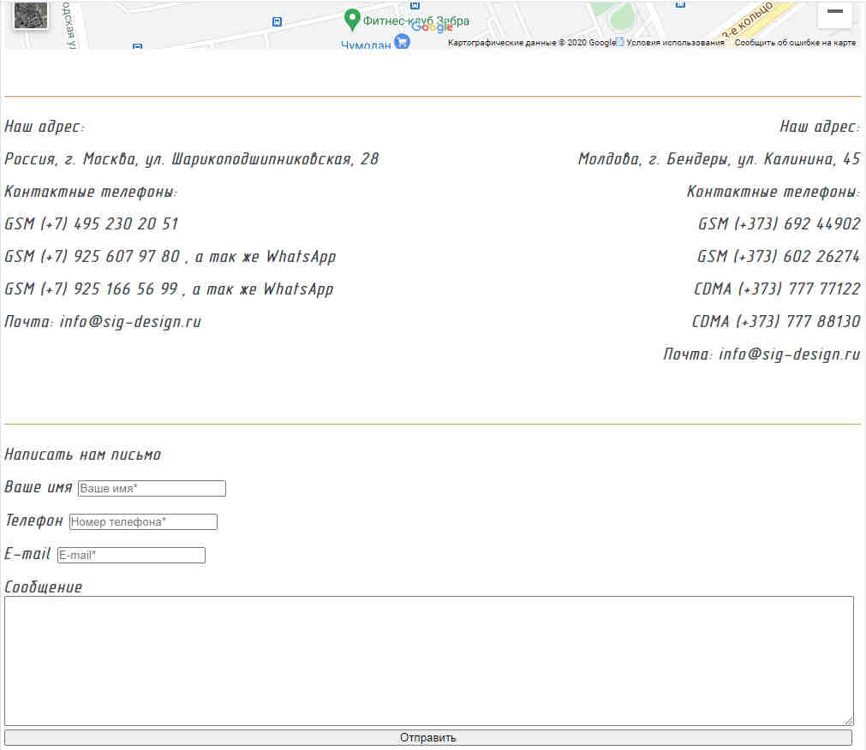The height and width of the screenshot is (750, 866).
Task: Focus the Ваше имя input field
Action: coord(152,488)
